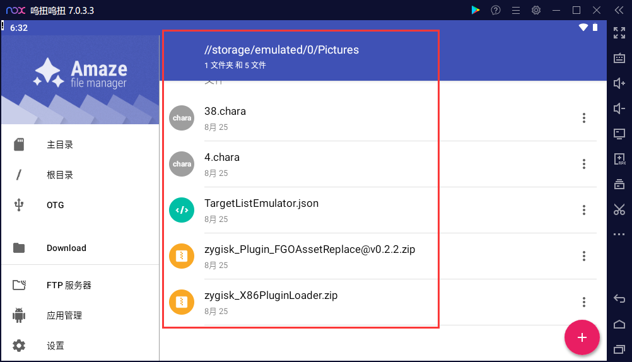Expand overflow menu for zygisk_Plugin_FGOAssetReplace zip
The image size is (632, 362).
(583, 256)
